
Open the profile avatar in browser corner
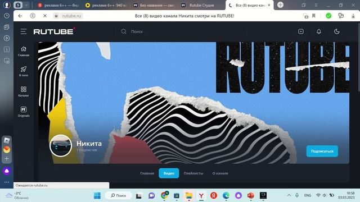point(7,5)
